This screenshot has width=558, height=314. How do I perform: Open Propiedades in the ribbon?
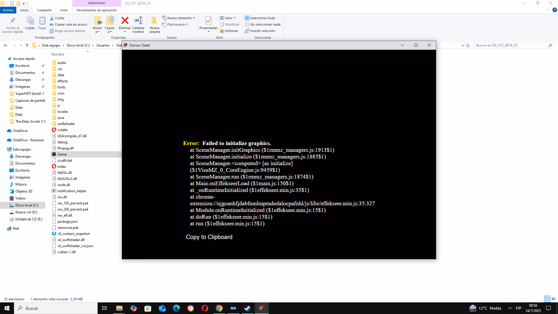(x=208, y=21)
